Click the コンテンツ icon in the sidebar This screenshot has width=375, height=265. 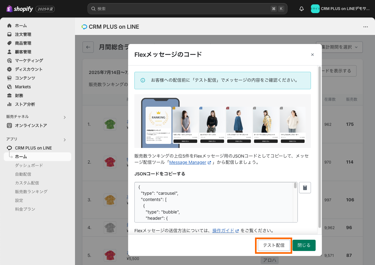tap(9, 78)
